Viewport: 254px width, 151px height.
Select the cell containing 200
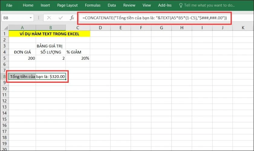22,58
